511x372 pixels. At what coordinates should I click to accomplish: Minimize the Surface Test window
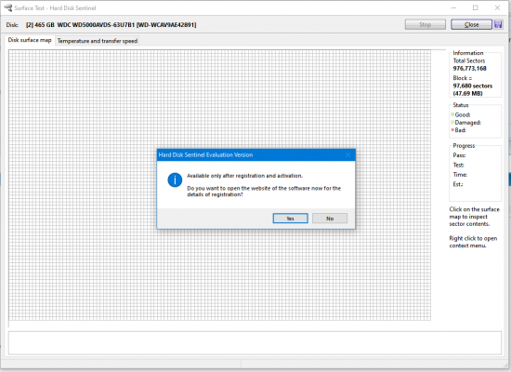pos(453,7)
